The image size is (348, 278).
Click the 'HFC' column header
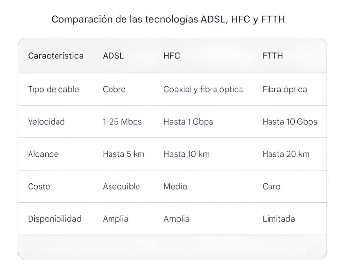point(172,56)
